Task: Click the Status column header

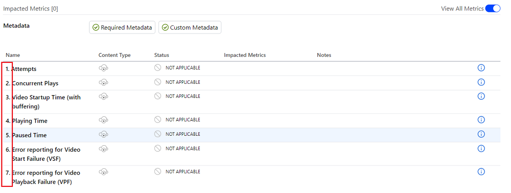Action: click(x=161, y=55)
